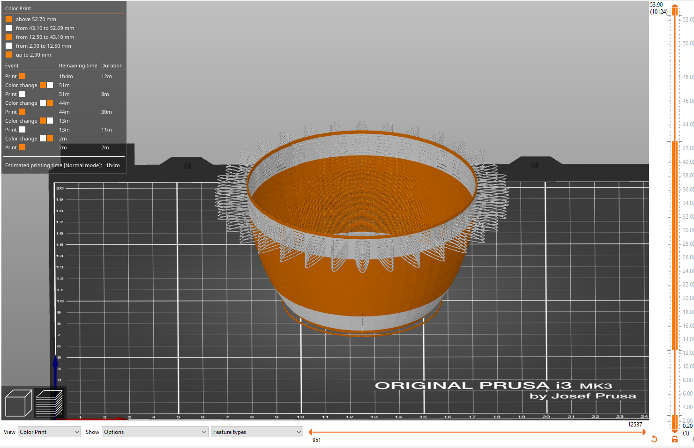Image resolution: width=694 pixels, height=448 pixels.
Task: Click the Print swatch in the 1h4m row
Action: 22,76
